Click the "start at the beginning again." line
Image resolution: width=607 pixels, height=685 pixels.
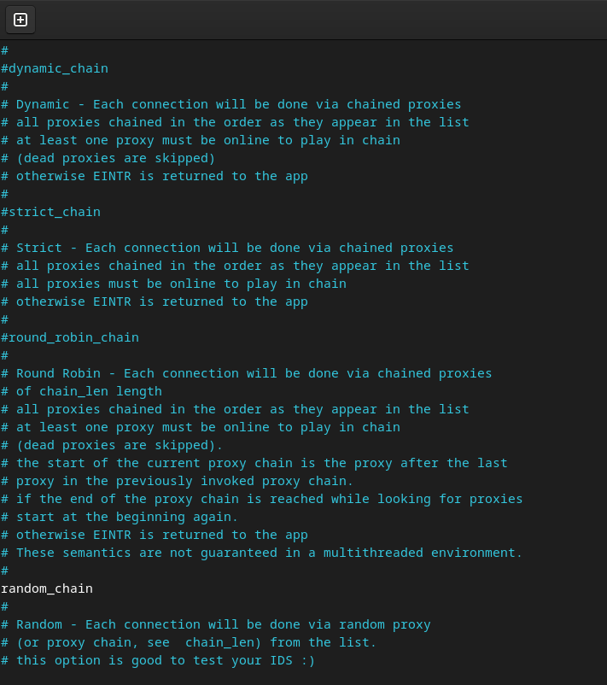pos(120,517)
